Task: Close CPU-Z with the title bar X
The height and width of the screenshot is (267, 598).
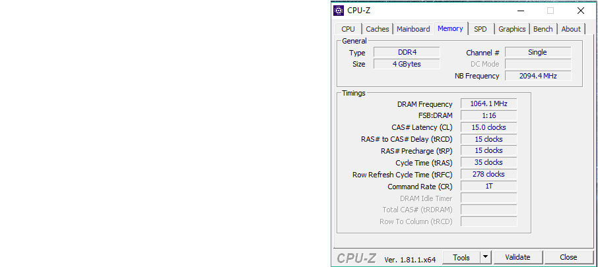Action: (580, 11)
